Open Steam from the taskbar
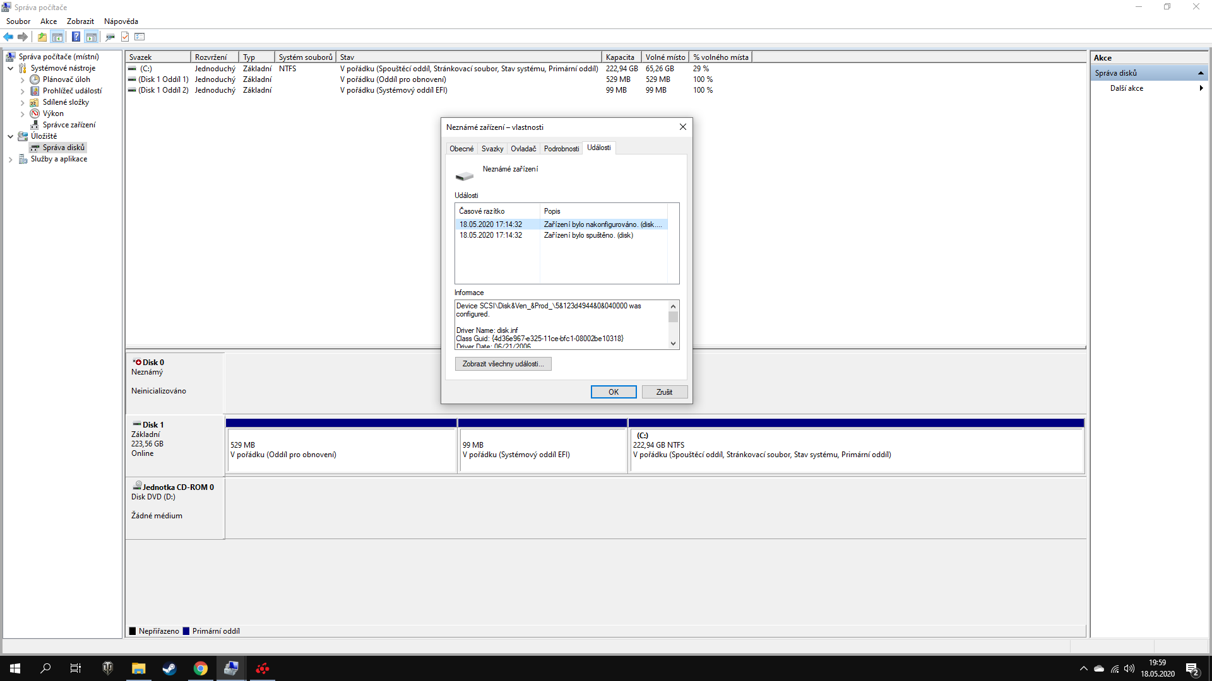The width and height of the screenshot is (1212, 681). click(169, 668)
